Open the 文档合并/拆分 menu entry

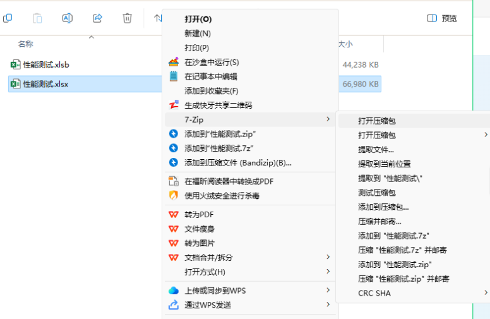250,258
